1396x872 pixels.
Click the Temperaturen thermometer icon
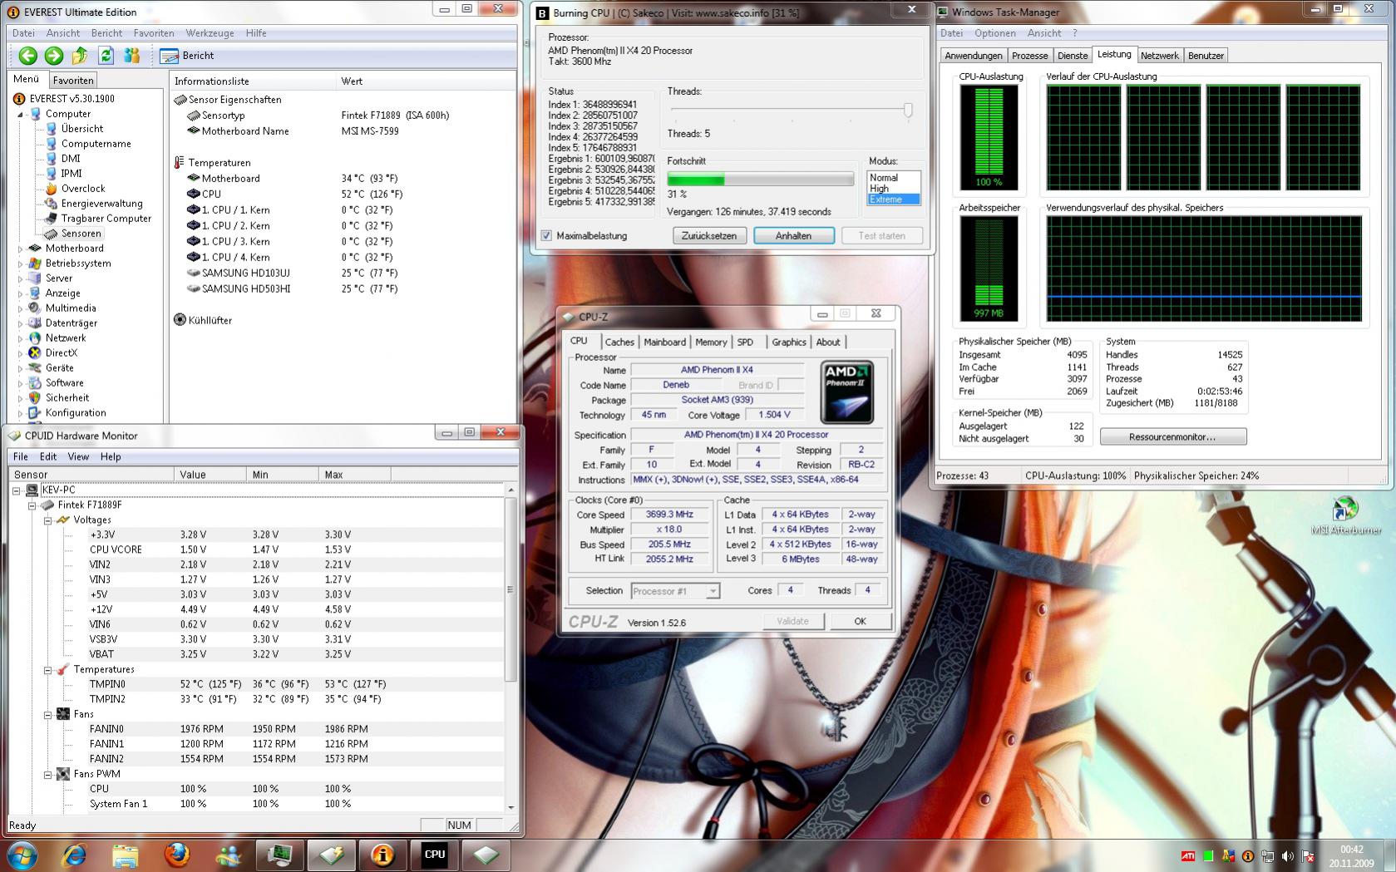click(x=180, y=163)
